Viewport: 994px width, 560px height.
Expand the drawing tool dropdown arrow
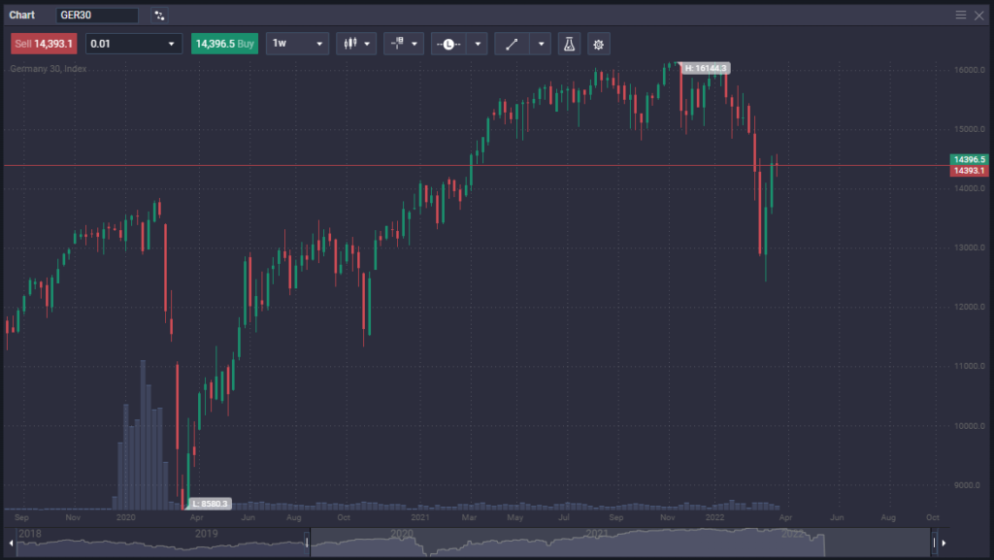[x=541, y=44]
